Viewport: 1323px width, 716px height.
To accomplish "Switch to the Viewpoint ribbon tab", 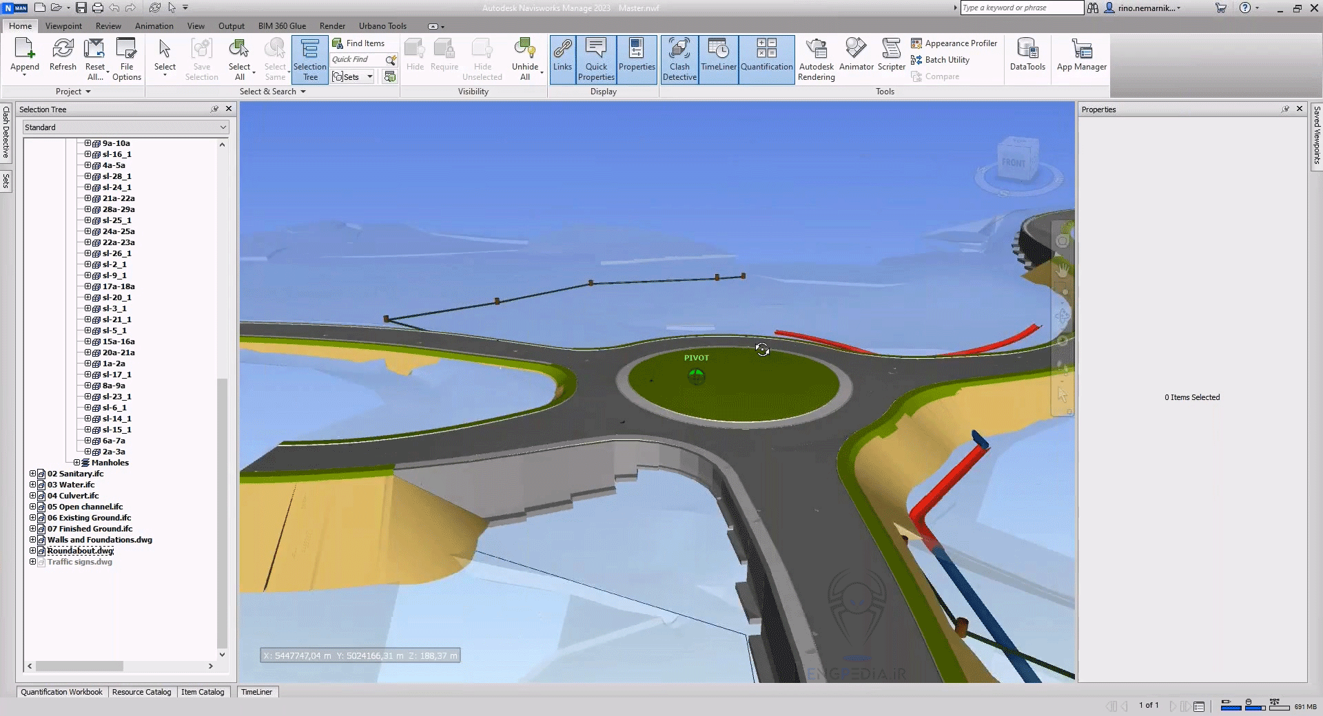I will coord(63,26).
